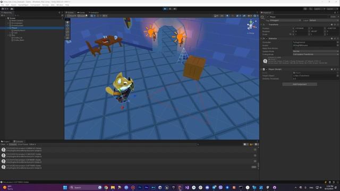Open the Layers dropdown at top right
Viewport: 340px width, 191px height.
pos(319,9)
